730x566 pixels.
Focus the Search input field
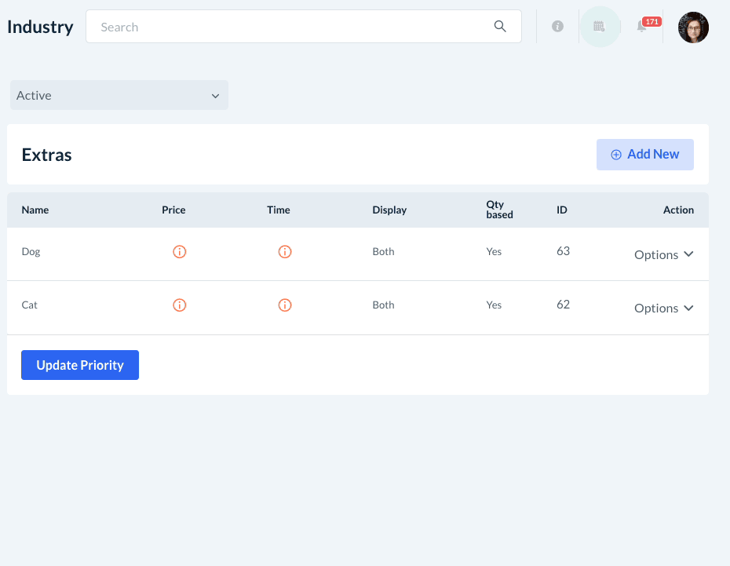(290, 27)
